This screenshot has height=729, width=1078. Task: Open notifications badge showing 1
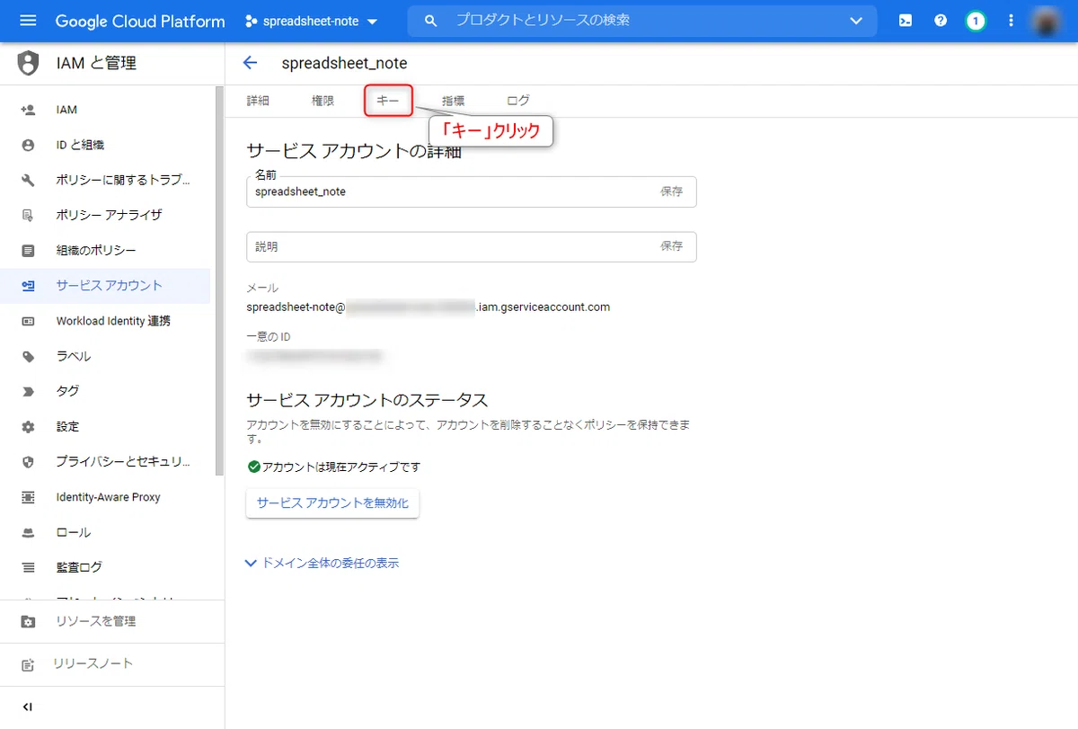pyautogui.click(x=976, y=21)
